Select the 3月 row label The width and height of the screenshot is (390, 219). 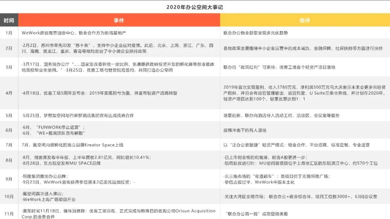pos(9,67)
